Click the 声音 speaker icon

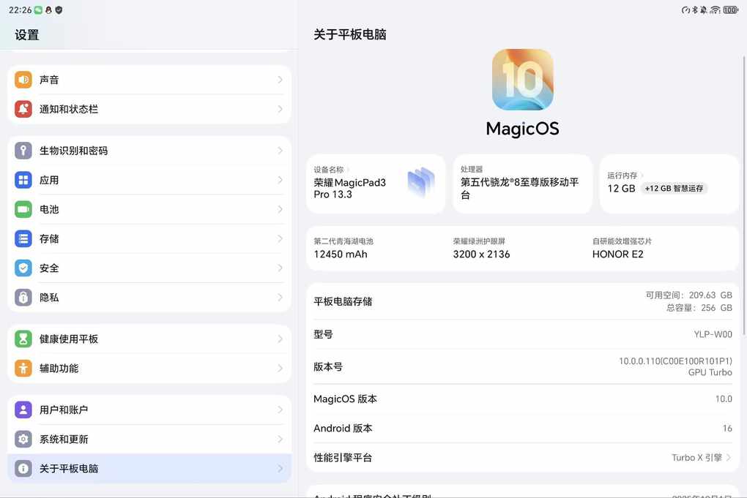(23, 80)
